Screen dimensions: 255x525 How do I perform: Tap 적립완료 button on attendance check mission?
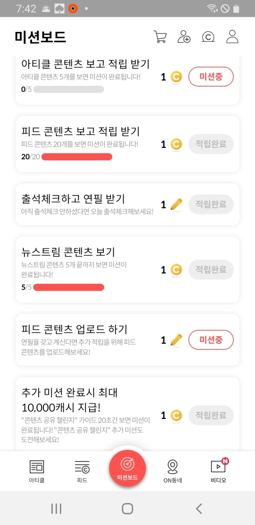point(211,204)
